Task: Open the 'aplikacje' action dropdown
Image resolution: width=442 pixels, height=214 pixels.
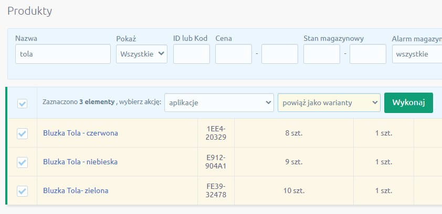Action: tap(219, 103)
